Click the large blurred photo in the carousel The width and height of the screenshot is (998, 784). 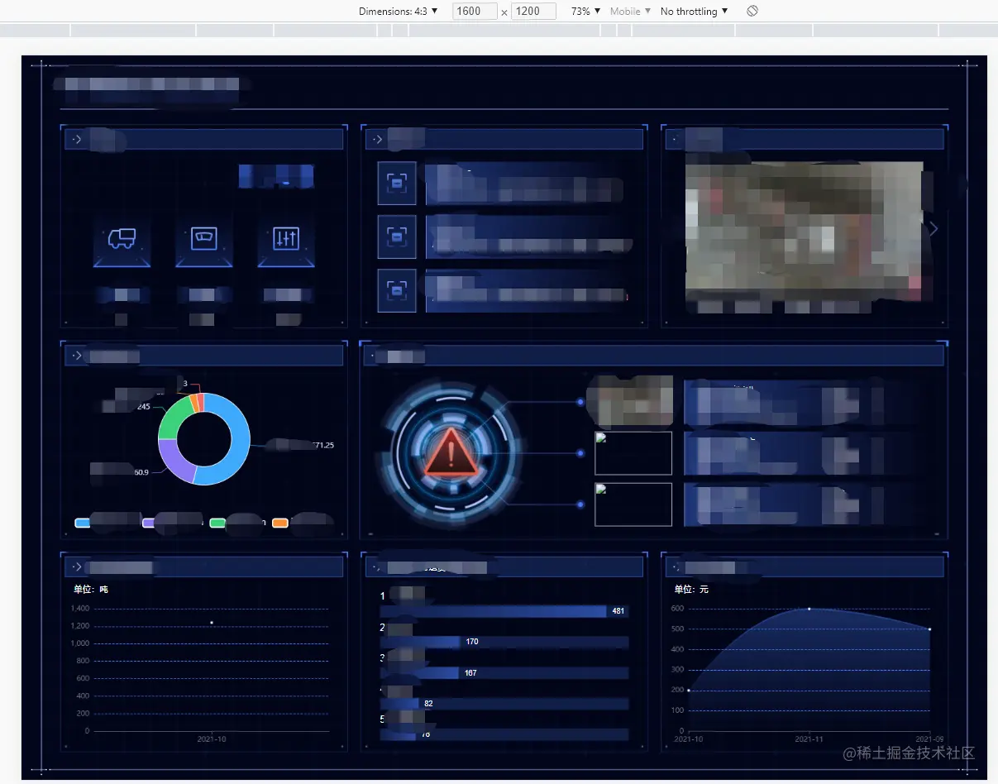(804, 231)
